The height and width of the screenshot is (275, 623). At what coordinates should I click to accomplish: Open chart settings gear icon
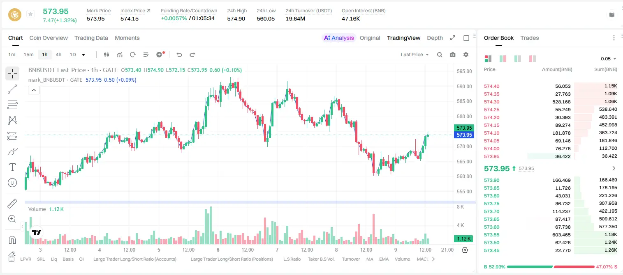(x=466, y=55)
